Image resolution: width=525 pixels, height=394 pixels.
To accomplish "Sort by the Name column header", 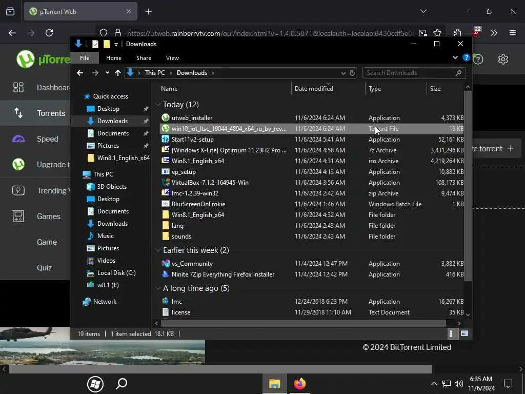I will 225,88.
